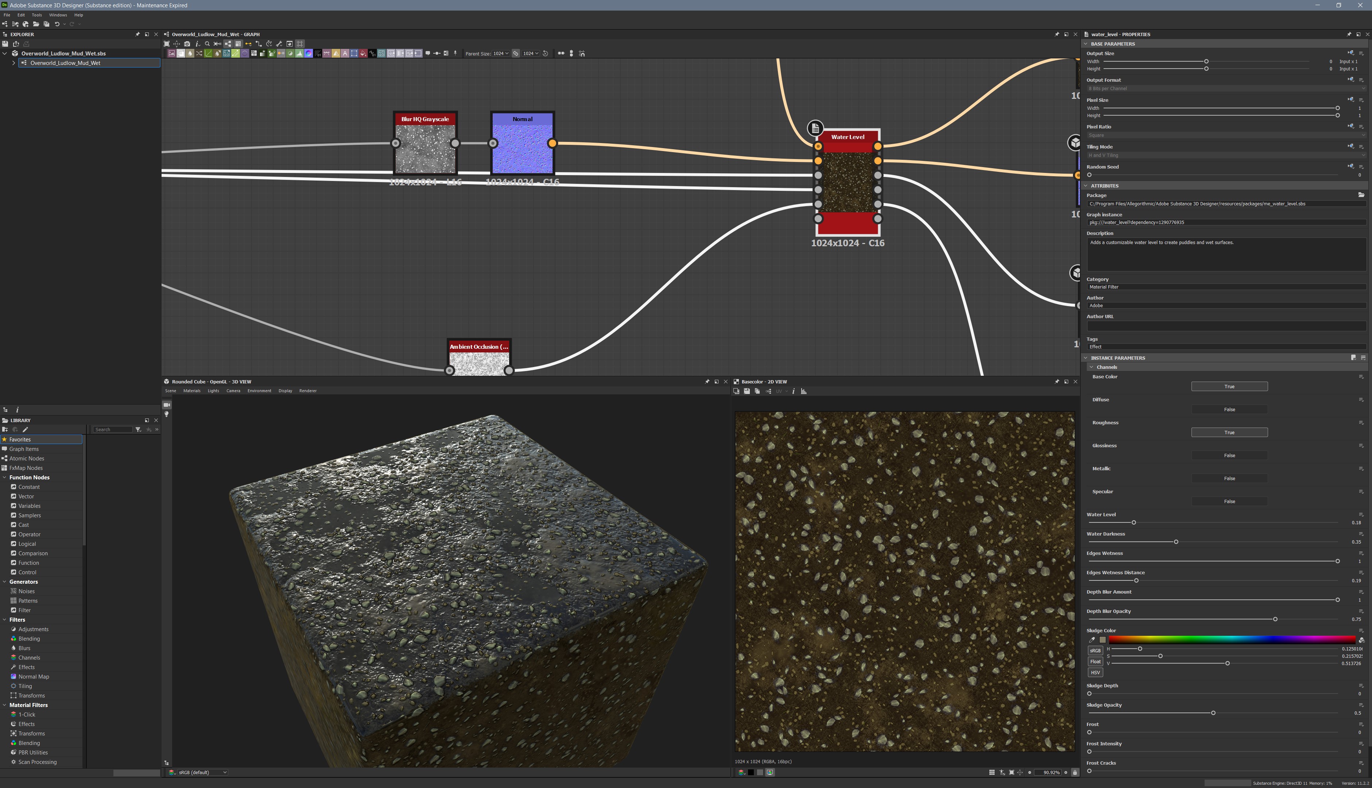Image resolution: width=1372 pixels, height=788 pixels.
Task: Open the File menu
Action: point(7,15)
